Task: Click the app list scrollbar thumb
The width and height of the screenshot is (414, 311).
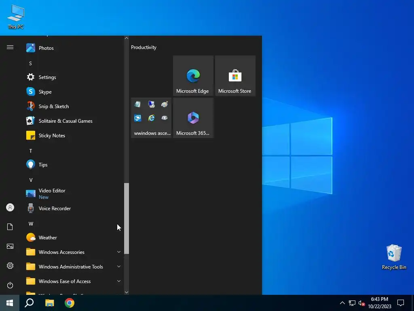Action: point(127,218)
